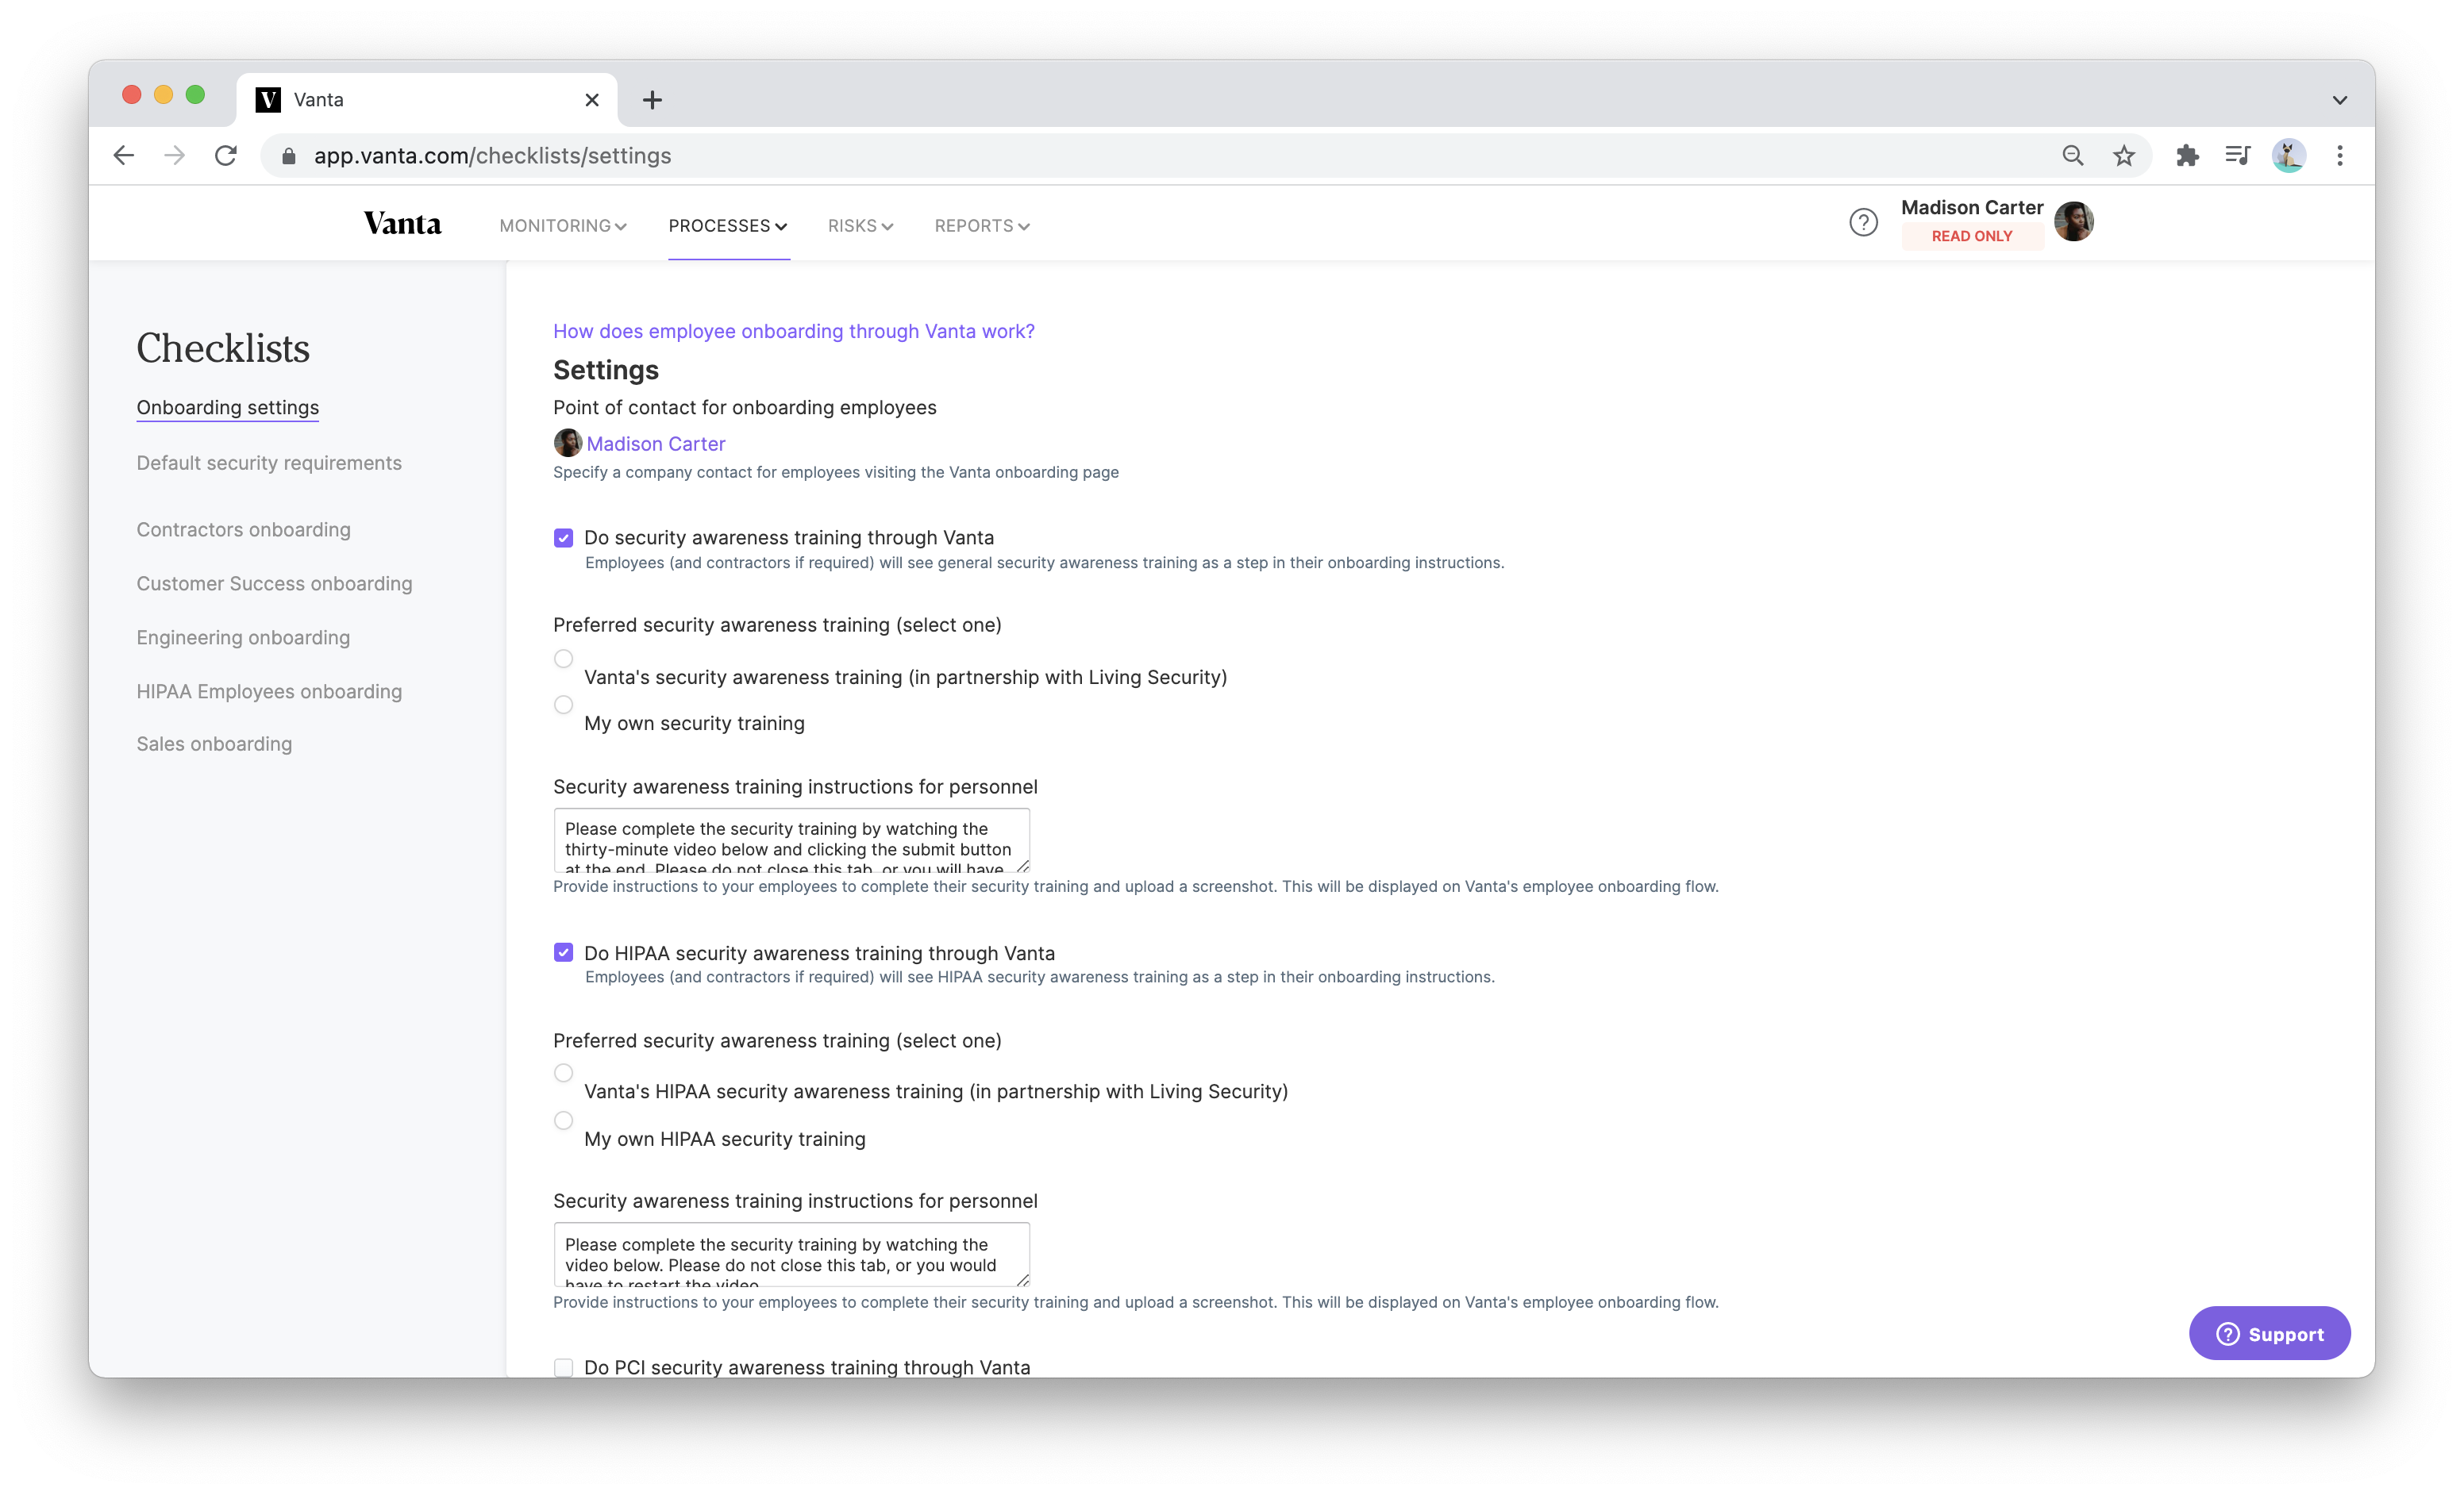
Task: Open Customer Success onboarding checklist
Action: tap(274, 583)
